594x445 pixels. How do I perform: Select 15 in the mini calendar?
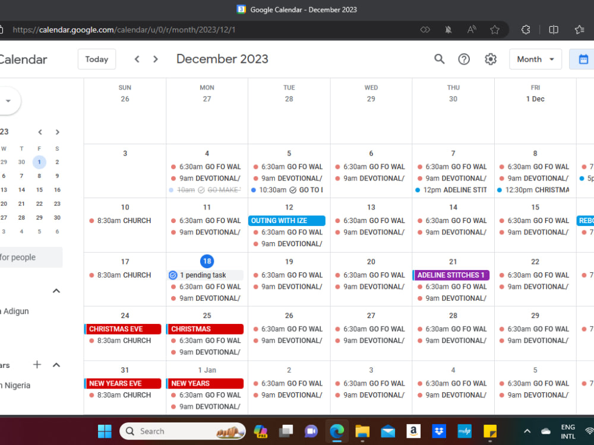click(x=39, y=190)
